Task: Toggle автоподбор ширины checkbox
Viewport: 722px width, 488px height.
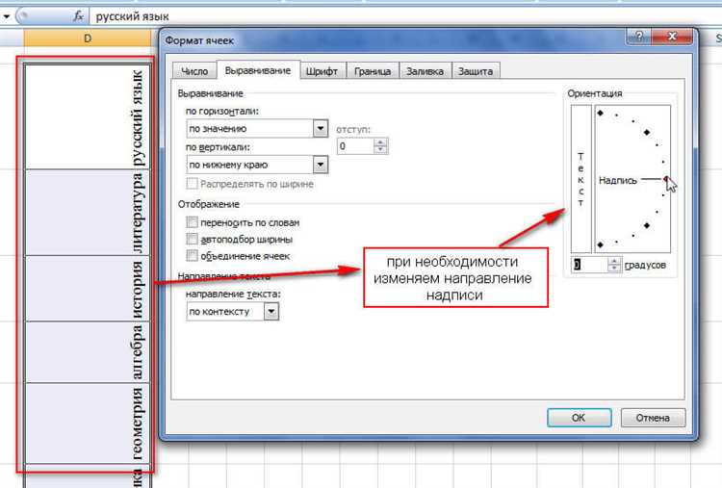Action: pyautogui.click(x=193, y=239)
